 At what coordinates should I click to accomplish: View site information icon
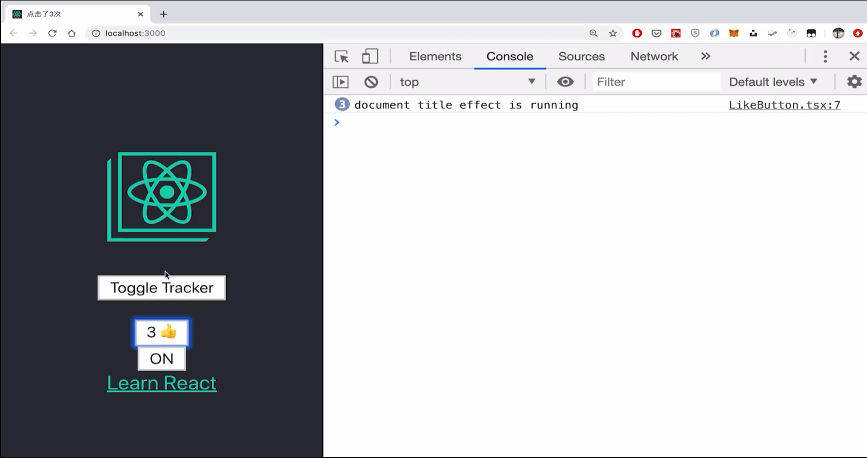click(x=96, y=33)
